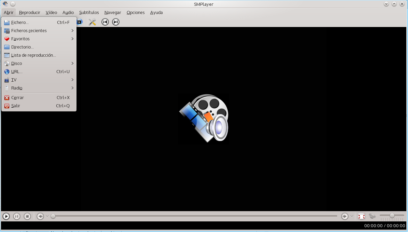Click the forward arrow button
This screenshot has width=408, height=232.
(x=344, y=216)
